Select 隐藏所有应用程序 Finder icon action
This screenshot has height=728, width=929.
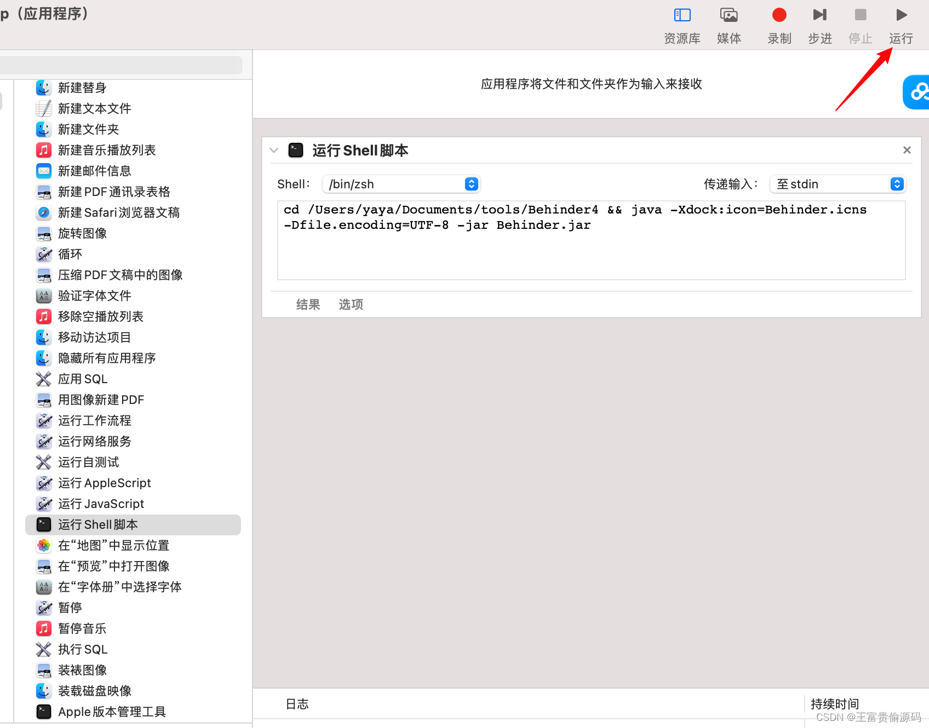(44, 358)
